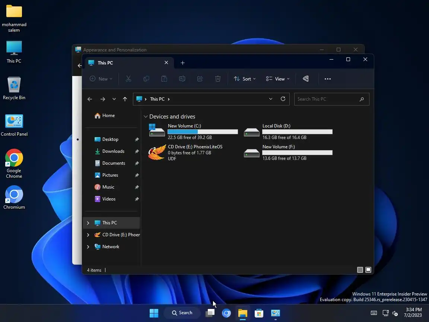Open the Windows Start menu
This screenshot has width=429, height=322.
[x=154, y=313]
